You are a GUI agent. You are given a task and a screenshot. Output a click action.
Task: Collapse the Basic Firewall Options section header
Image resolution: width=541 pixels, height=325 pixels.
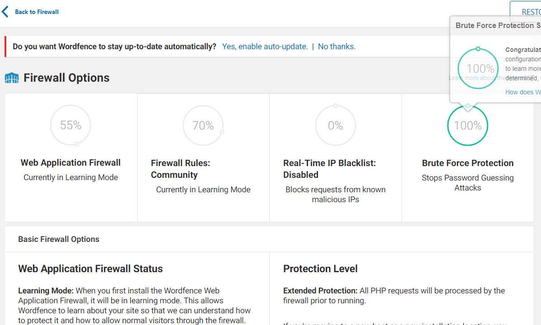tap(59, 239)
